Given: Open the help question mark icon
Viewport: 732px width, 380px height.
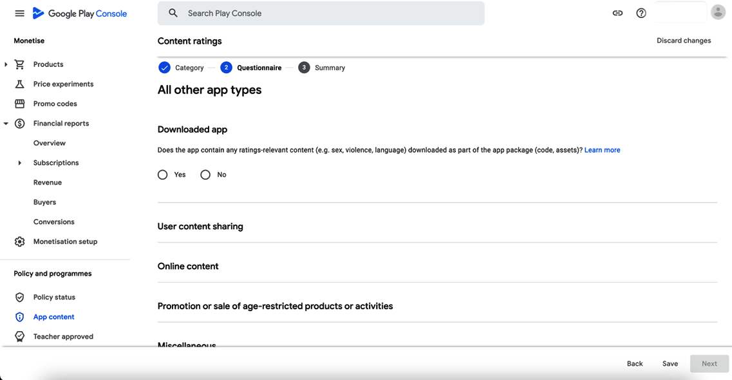Looking at the screenshot, I should pyautogui.click(x=641, y=13).
